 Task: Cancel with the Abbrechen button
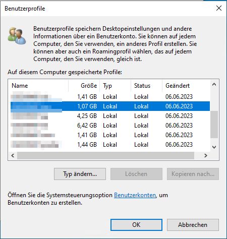coord(193,225)
